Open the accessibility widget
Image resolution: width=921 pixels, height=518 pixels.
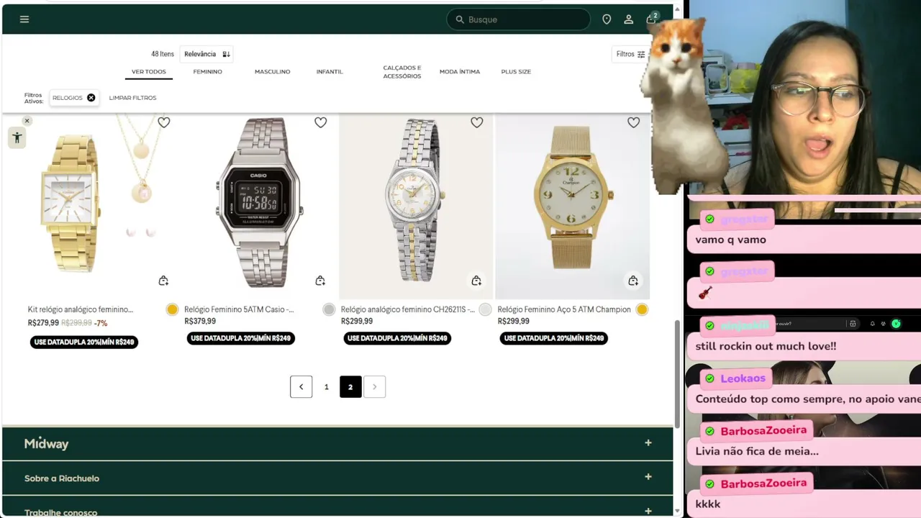(17, 138)
